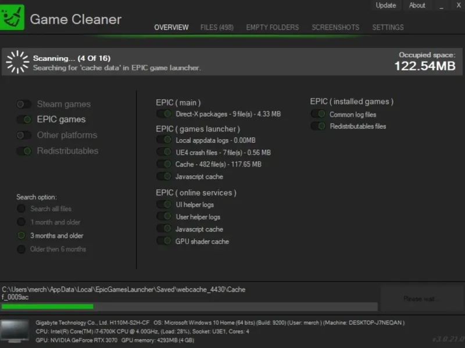This screenshot has width=465, height=348.
Task: Toggle Local appdata logs switch
Action: click(x=164, y=140)
